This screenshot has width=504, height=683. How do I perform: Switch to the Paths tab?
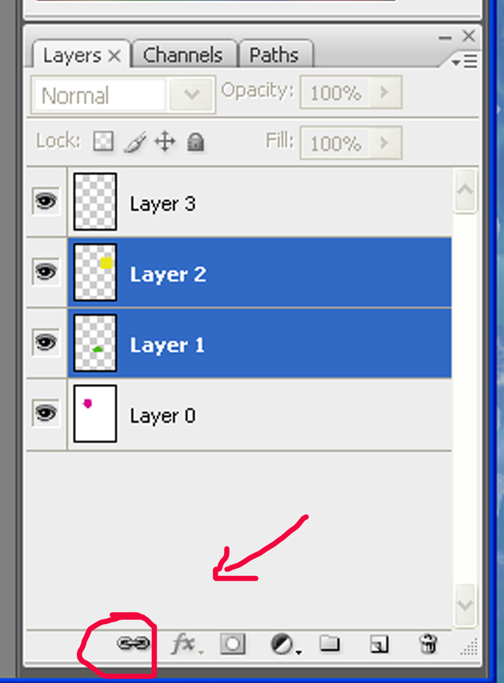click(274, 55)
